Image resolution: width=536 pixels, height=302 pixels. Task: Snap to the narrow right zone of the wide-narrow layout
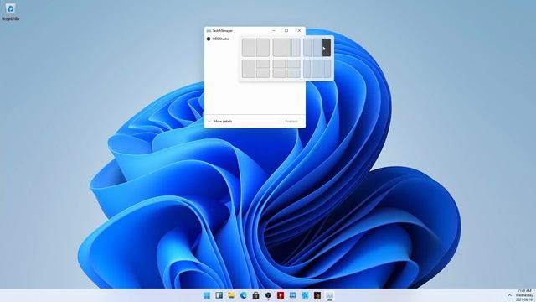pos(296,47)
